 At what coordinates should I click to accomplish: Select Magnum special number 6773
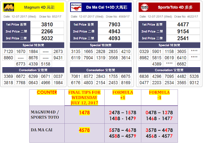(21, 64)
